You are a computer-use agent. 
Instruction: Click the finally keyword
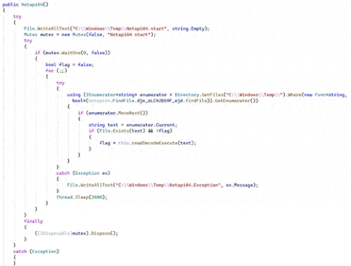click(x=33, y=221)
